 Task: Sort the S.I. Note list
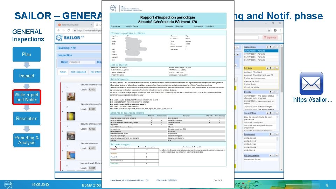[274, 68]
